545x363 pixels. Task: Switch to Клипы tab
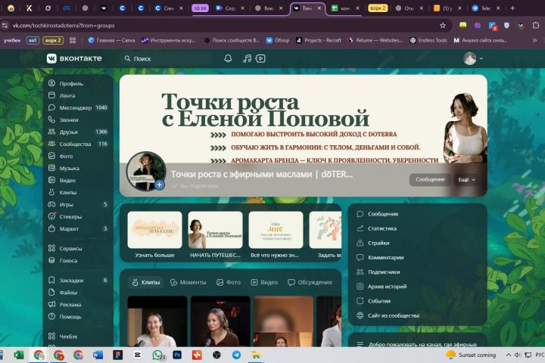pos(146,282)
